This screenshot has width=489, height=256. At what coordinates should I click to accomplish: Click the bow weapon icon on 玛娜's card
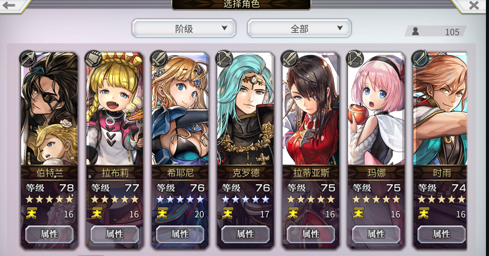click(355, 59)
